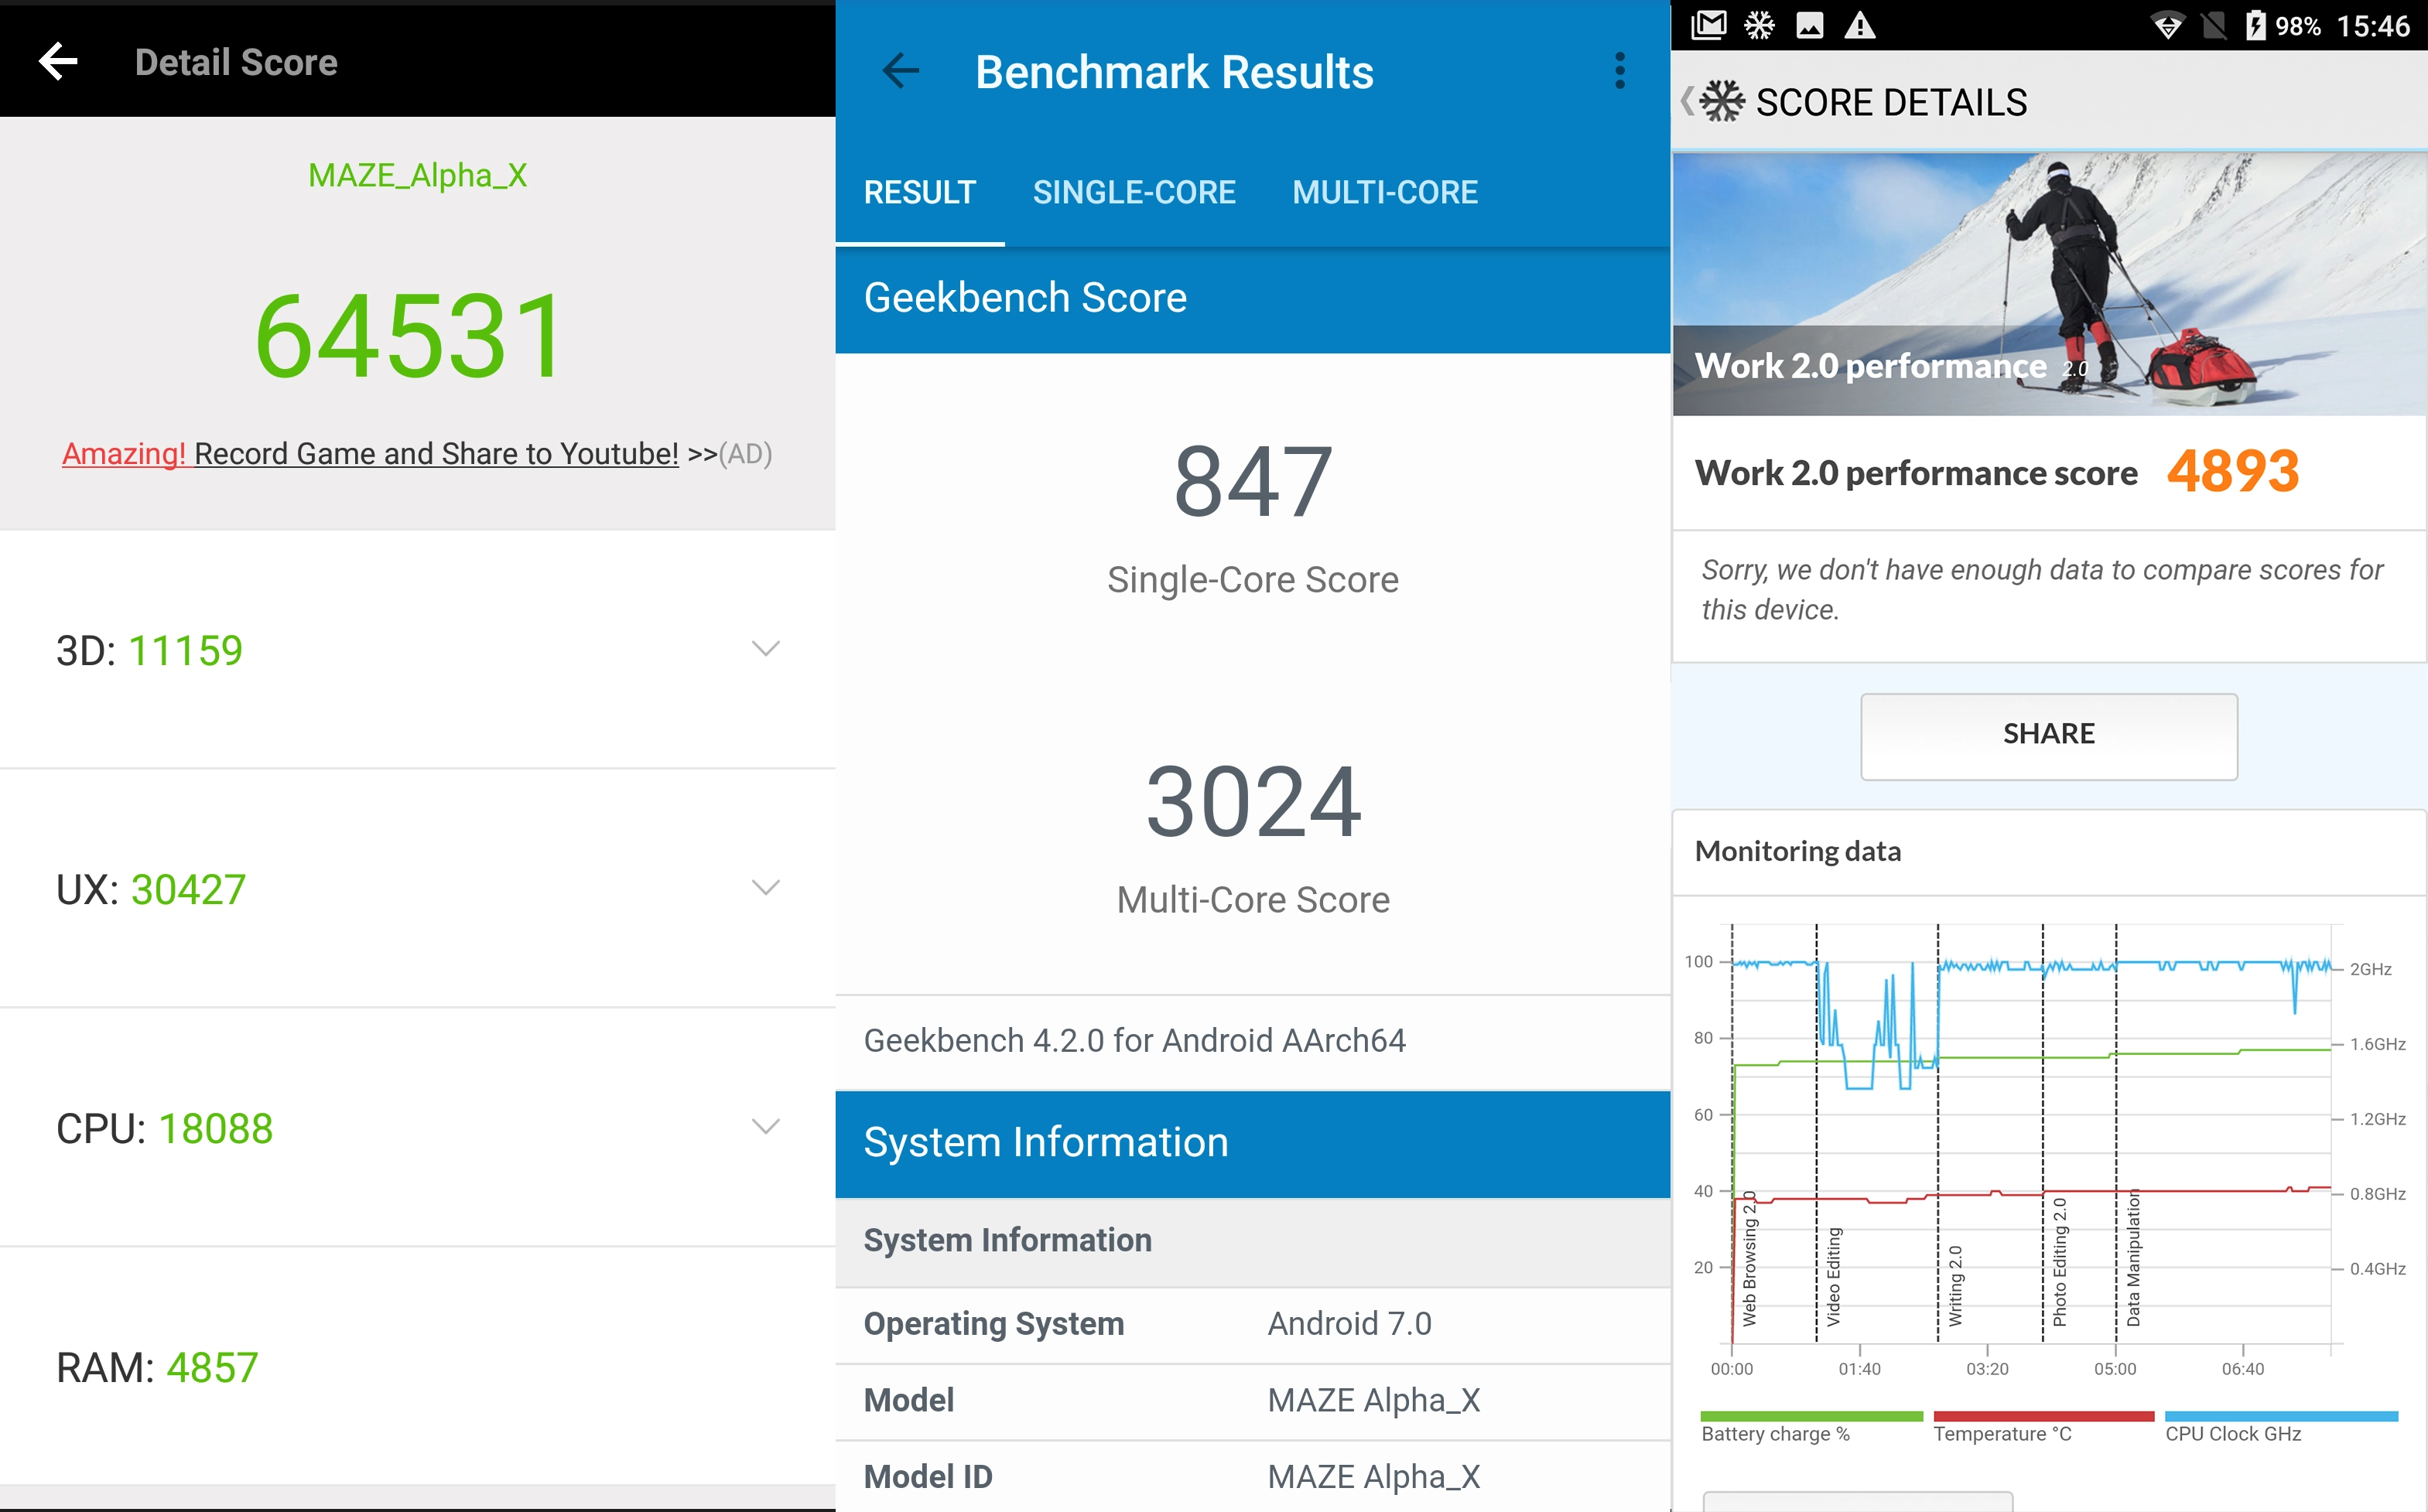2428x1512 pixels.
Task: Tap the RAM: 4857 row
Action: [417, 1367]
